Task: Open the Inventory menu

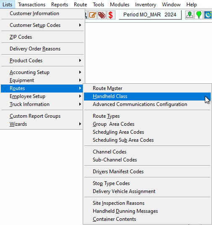Action: (x=146, y=5)
